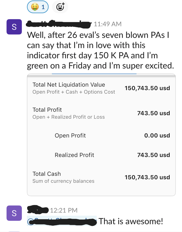This screenshot has width=182, height=232.
Task: Click the Total Profit 743.50 usd amount
Action: click(153, 113)
